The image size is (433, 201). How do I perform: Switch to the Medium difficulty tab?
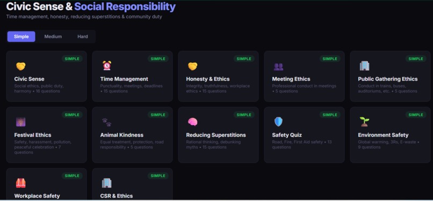pyautogui.click(x=53, y=36)
